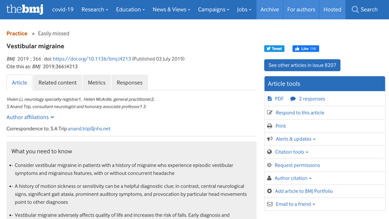Click the add to portfolio plus icon
This screenshot has width=389, height=219.
click(269, 191)
